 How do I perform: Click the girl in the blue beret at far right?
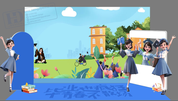click(x=164, y=65)
